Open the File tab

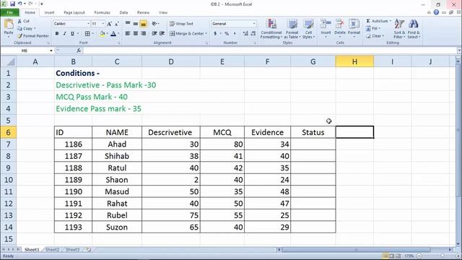(x=9, y=12)
